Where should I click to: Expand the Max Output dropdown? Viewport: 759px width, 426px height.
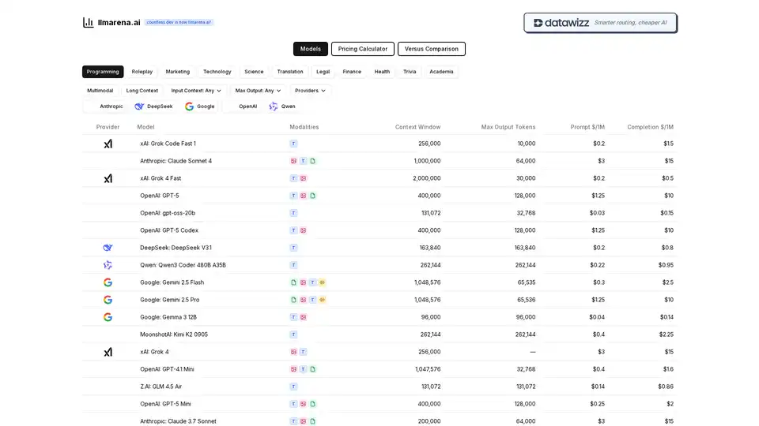click(258, 91)
